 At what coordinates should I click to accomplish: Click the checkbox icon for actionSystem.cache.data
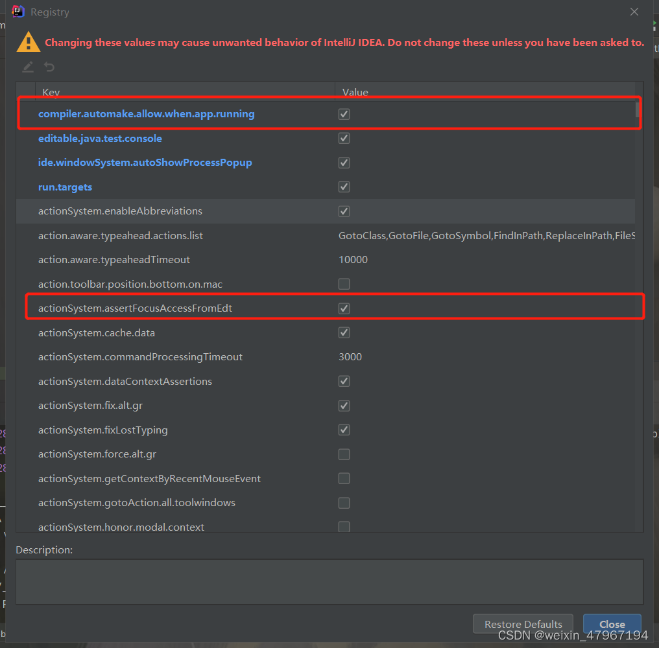344,332
